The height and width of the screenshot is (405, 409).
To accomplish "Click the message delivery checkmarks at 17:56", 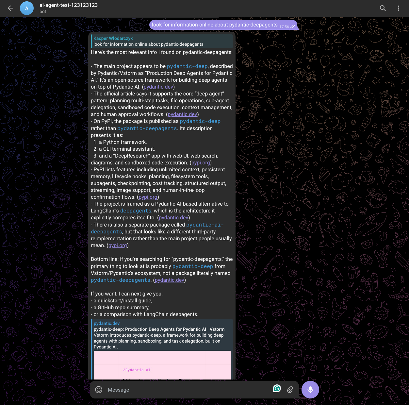I will (292, 26).
